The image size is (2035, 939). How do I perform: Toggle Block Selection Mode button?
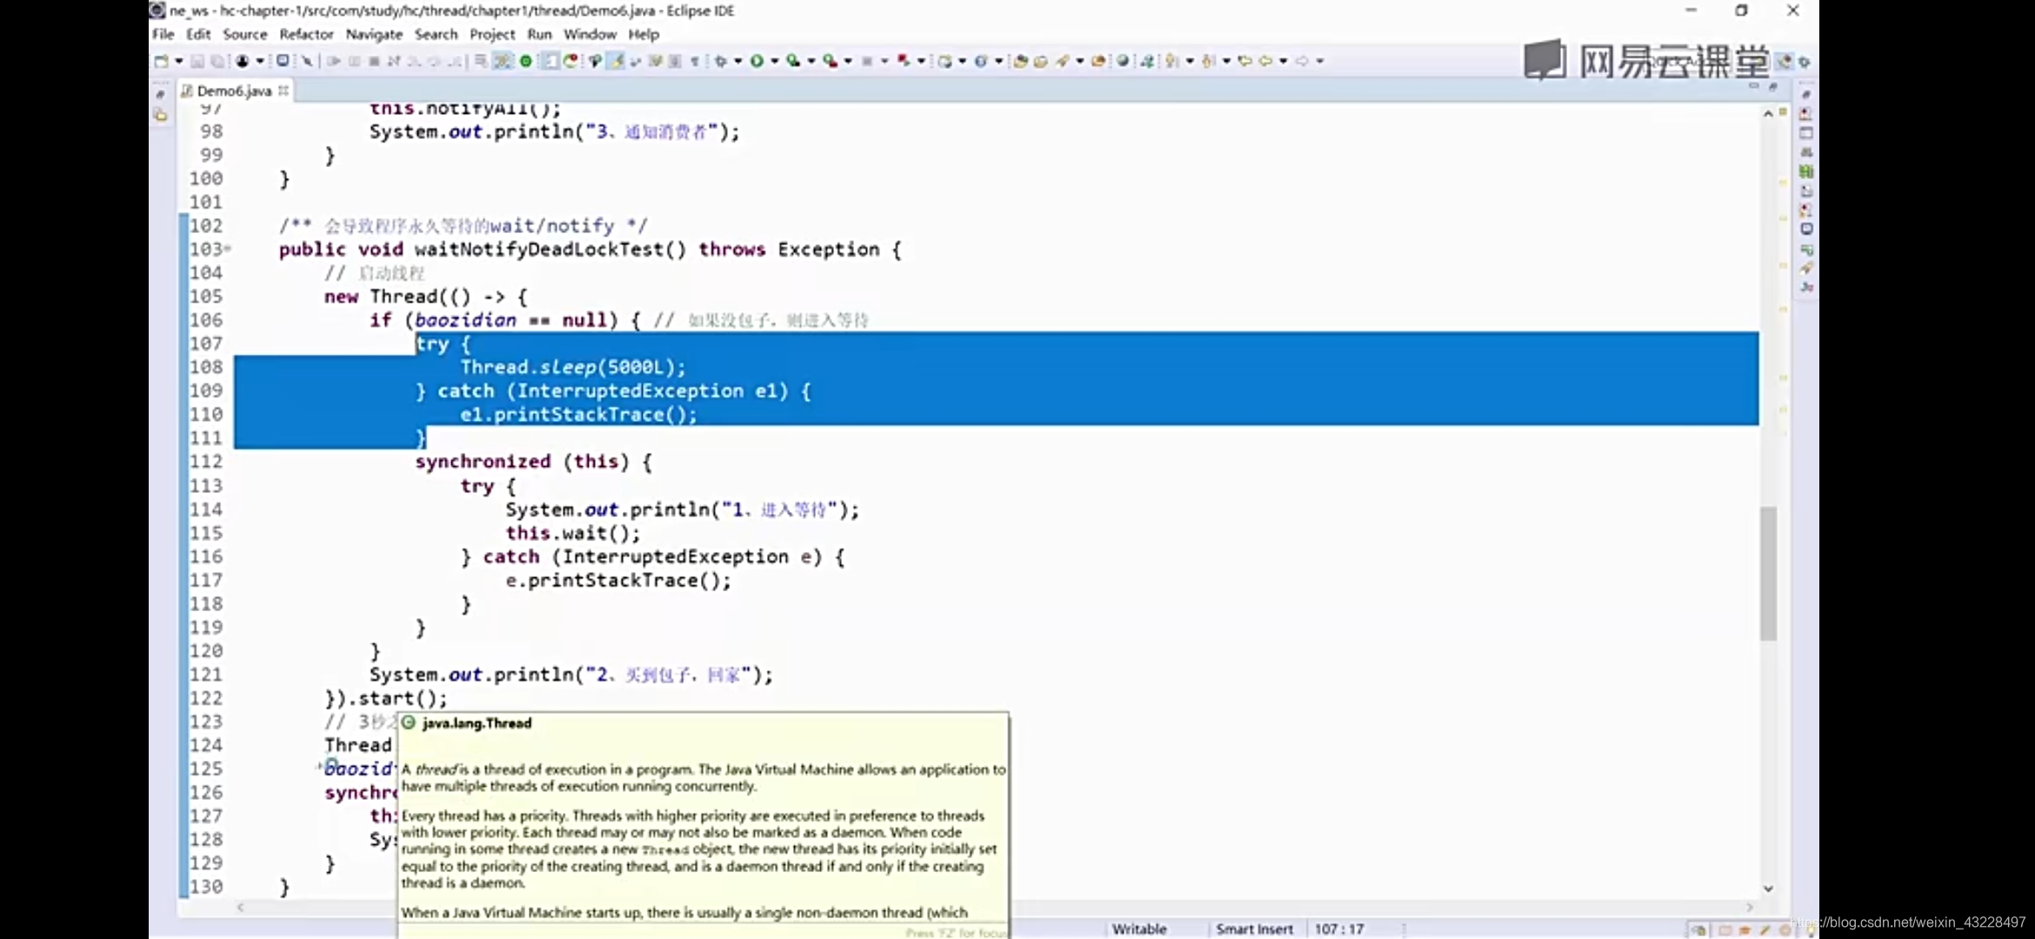tap(674, 61)
